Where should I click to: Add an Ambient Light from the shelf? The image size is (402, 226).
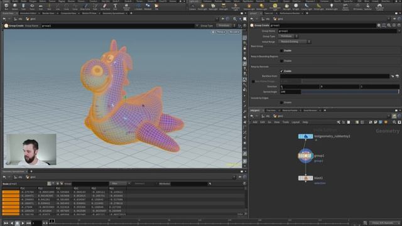[332, 7]
